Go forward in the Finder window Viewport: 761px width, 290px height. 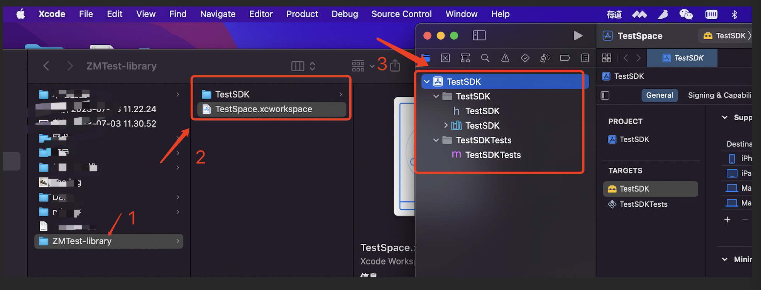point(70,66)
